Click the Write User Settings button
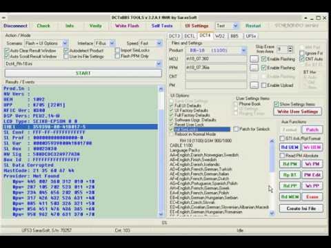Image resolution: width=331 pixels, height=248 pixels. (x=298, y=112)
